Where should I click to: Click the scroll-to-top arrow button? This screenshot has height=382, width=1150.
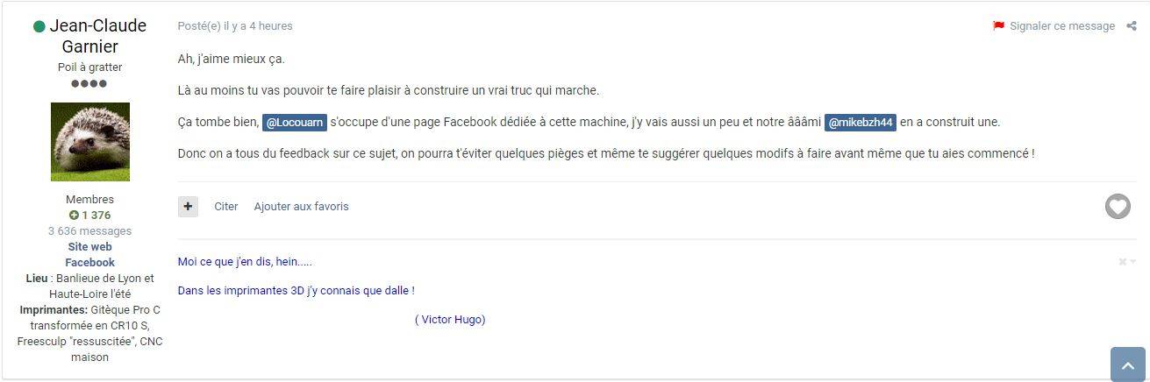[1128, 364]
